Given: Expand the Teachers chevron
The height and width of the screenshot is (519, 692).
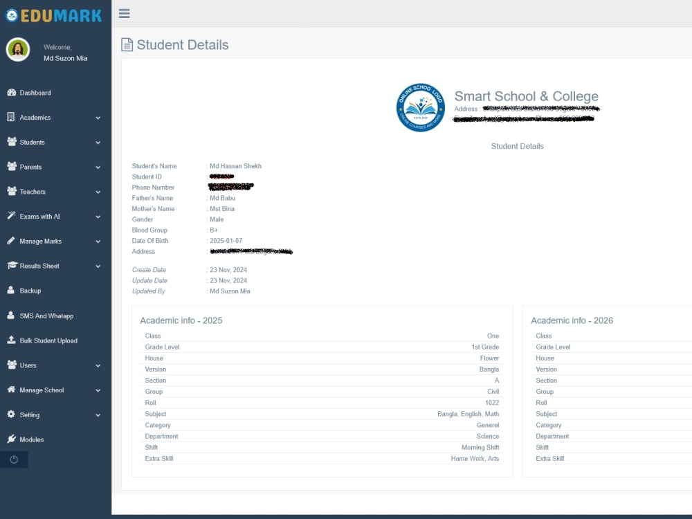Looking at the screenshot, I should click(98, 192).
